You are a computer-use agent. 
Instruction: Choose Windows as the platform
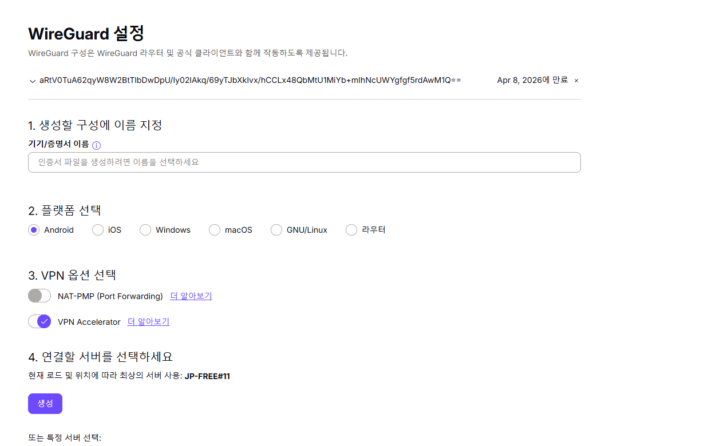145,230
